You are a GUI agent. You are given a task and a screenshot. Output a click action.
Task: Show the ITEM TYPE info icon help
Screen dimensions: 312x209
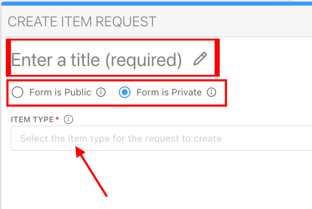click(x=68, y=120)
